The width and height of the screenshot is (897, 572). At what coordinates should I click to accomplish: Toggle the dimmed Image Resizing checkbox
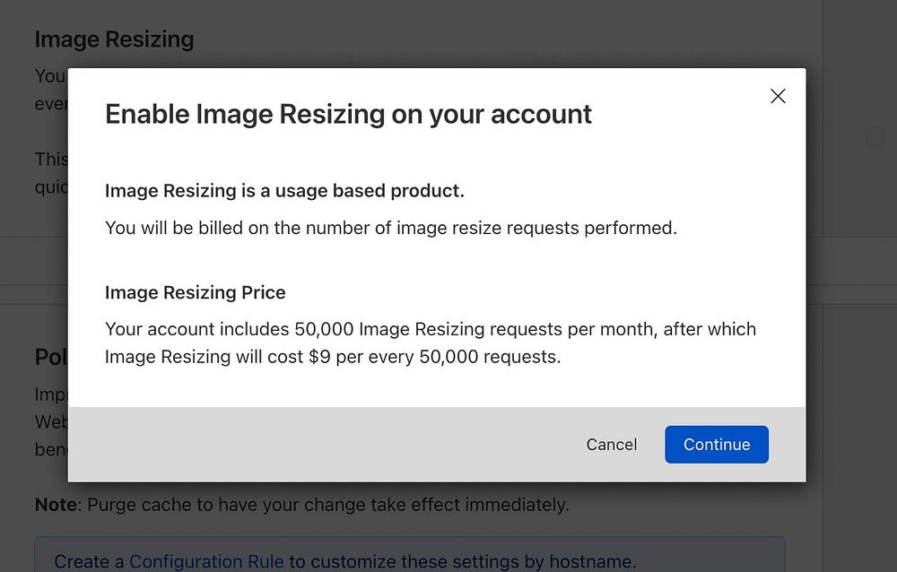point(875,137)
